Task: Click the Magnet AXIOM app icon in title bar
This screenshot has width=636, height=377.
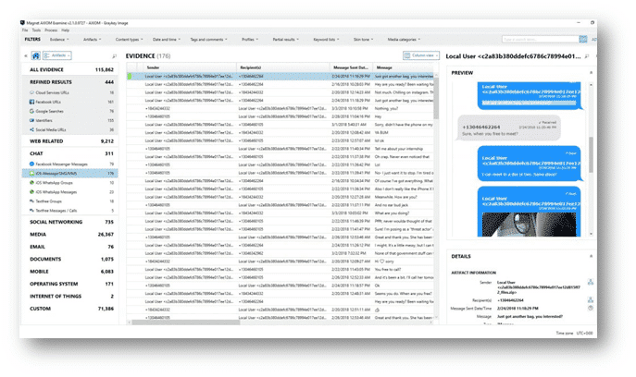Action: (22, 23)
